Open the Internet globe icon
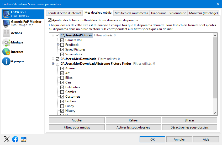Viewport: 222px width, 145px height. click(x=6, y=52)
